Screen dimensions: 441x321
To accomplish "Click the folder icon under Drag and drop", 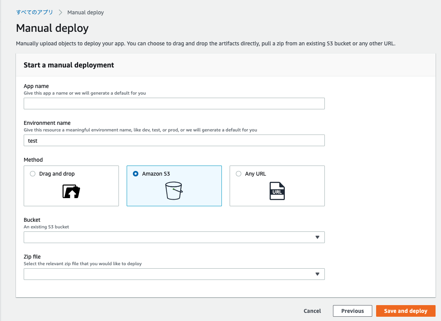I will click(71, 191).
